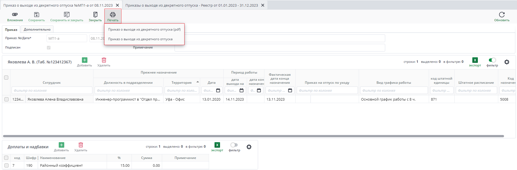Add employee row with green Добавить icon

(84, 60)
